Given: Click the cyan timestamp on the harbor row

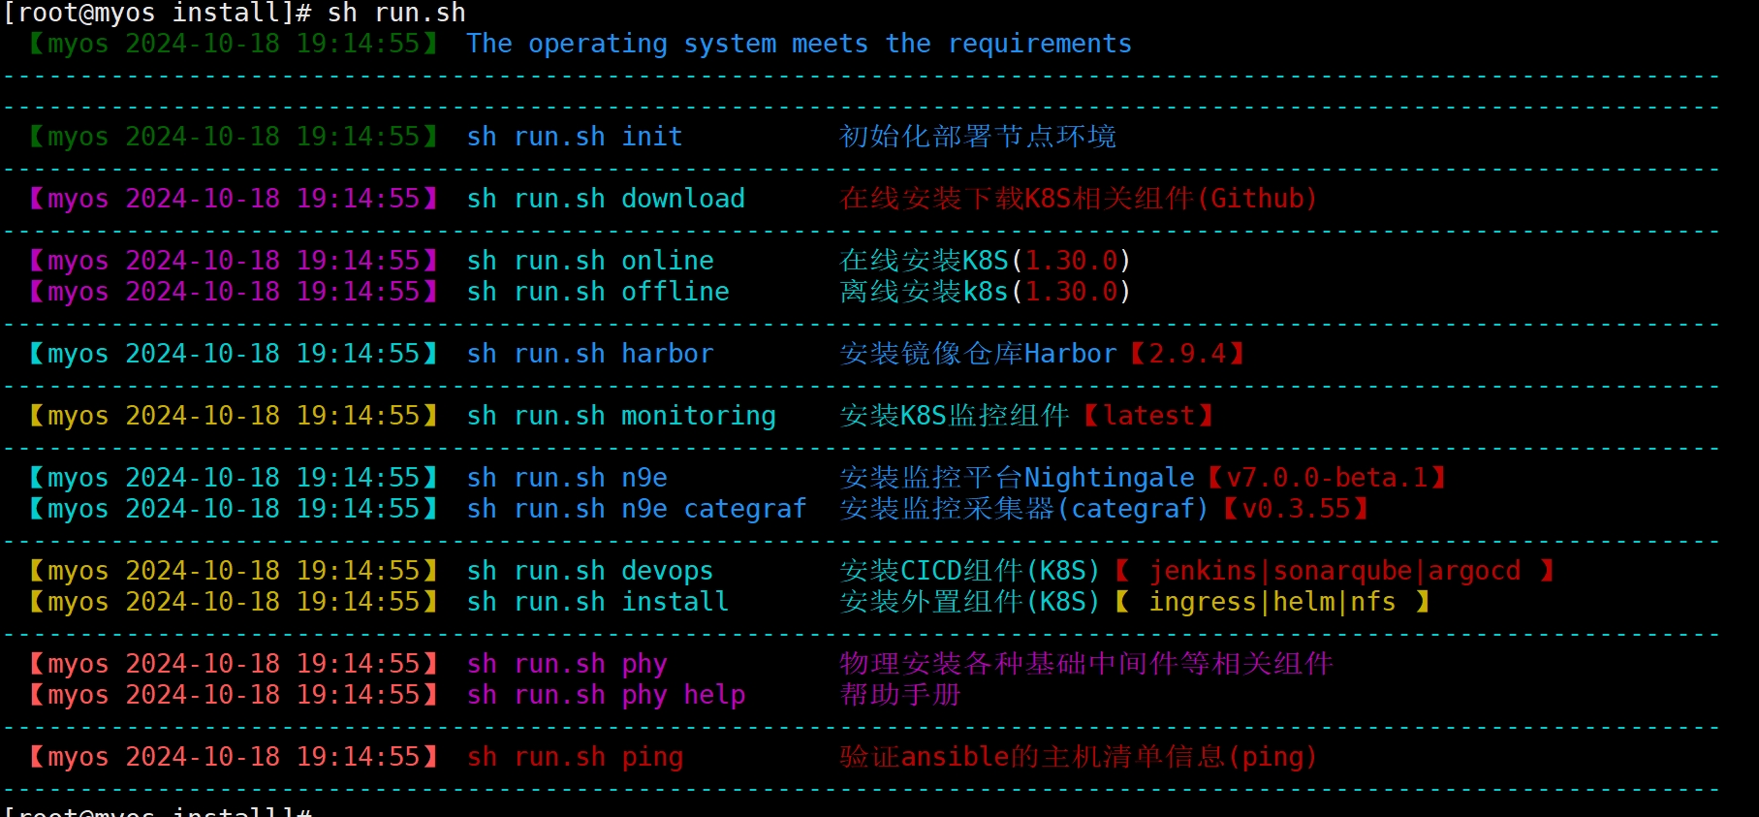Looking at the screenshot, I should 234,354.
